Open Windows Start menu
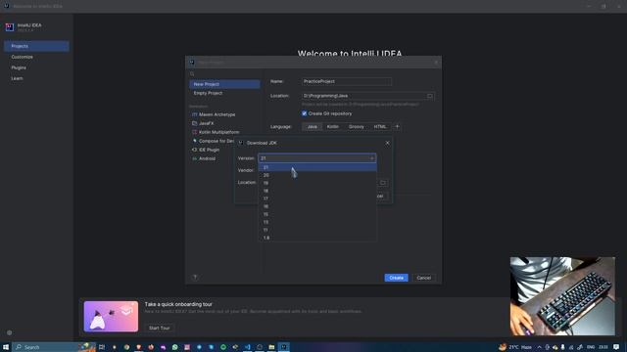Image resolution: width=627 pixels, height=352 pixels. click(6, 347)
